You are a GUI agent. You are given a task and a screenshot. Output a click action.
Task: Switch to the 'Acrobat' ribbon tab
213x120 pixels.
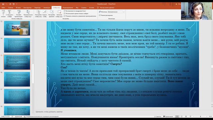(x=92, y=8)
